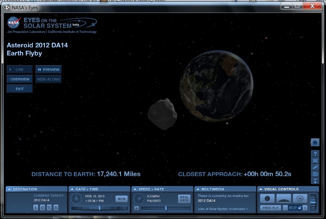Switch to LIVE mode

20,69
